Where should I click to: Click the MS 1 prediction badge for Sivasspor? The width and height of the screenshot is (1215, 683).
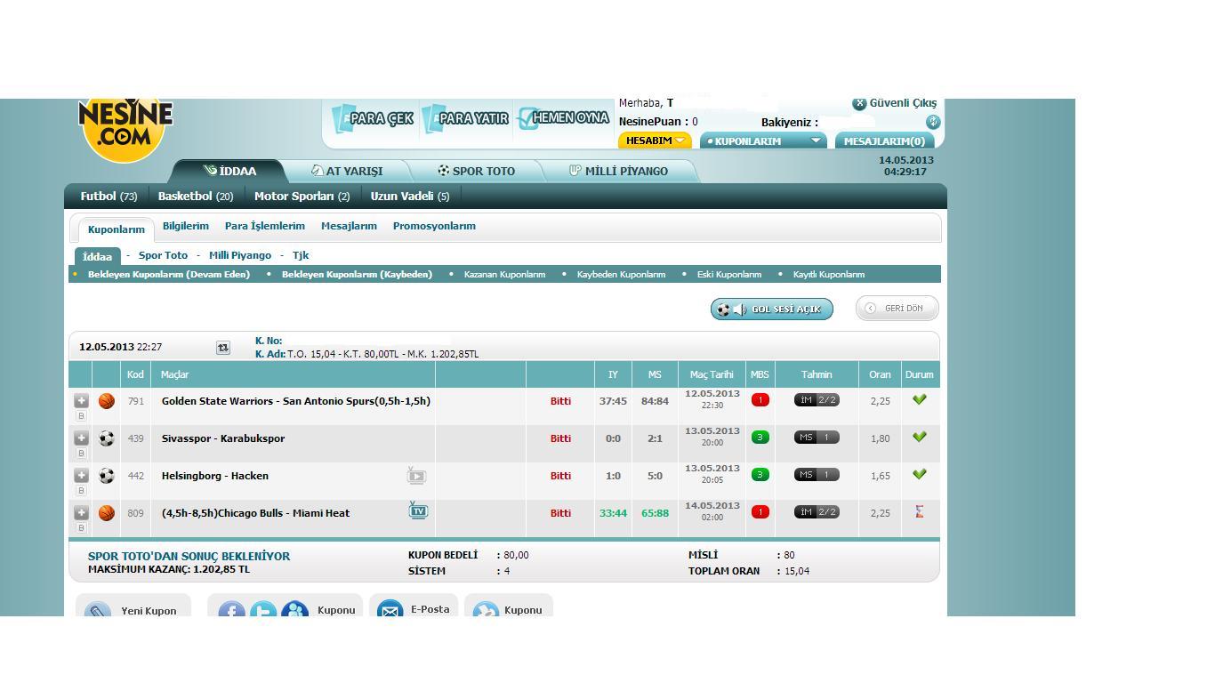click(817, 438)
